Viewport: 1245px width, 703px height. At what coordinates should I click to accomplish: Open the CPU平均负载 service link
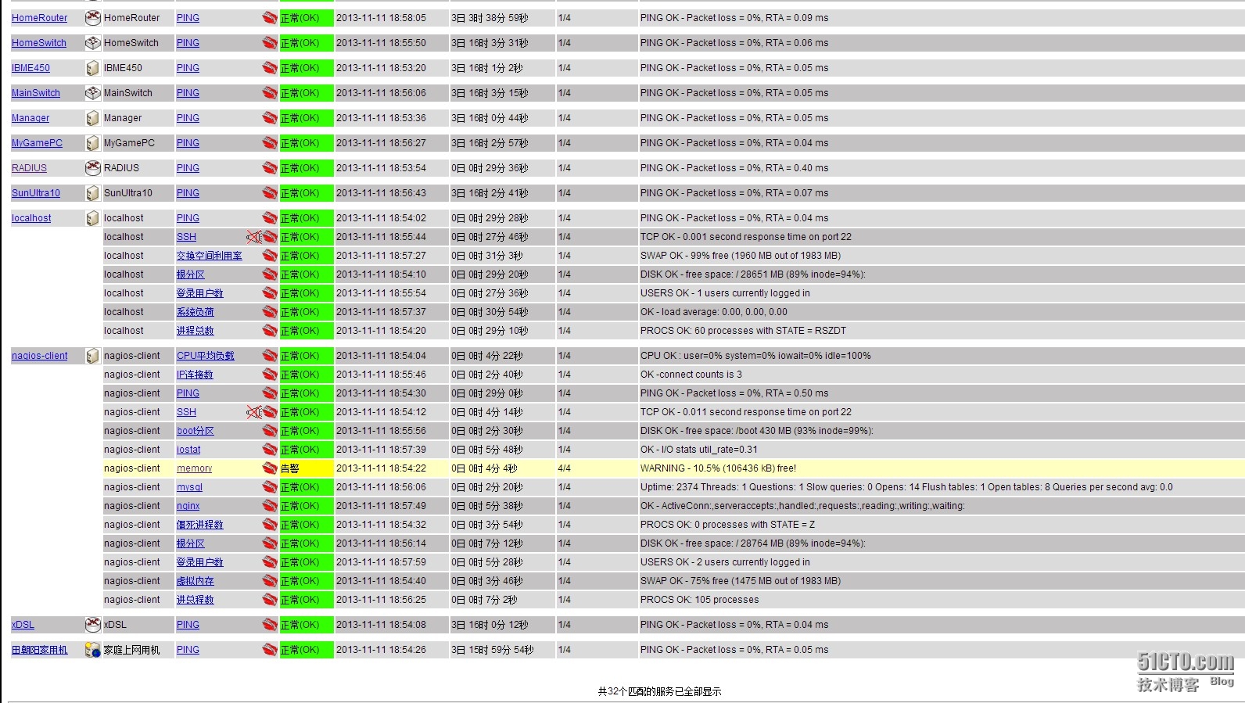pos(206,356)
